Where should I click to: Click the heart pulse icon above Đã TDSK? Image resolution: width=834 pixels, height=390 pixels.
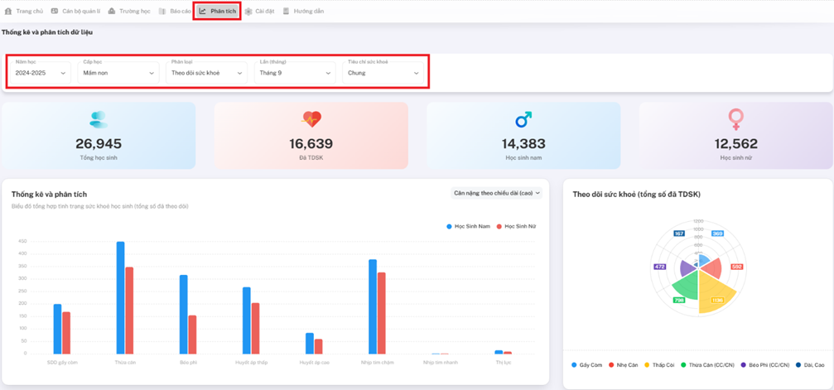point(311,119)
